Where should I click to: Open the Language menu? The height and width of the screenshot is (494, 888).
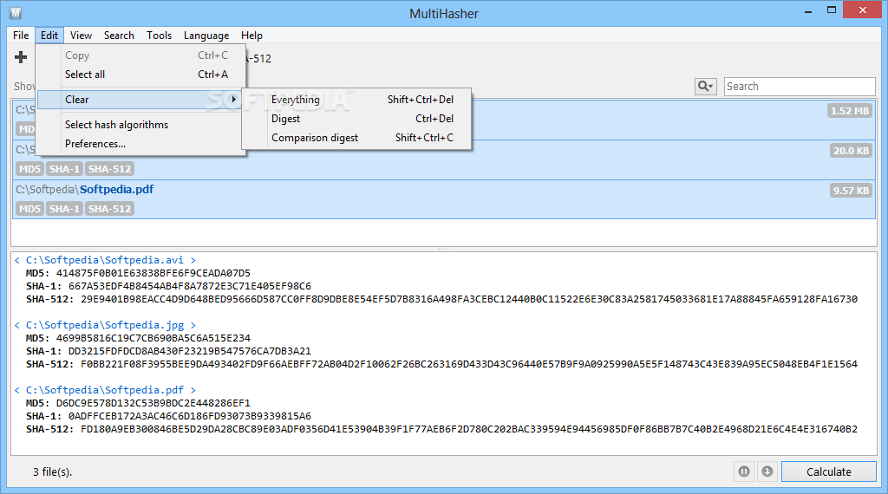(x=206, y=35)
